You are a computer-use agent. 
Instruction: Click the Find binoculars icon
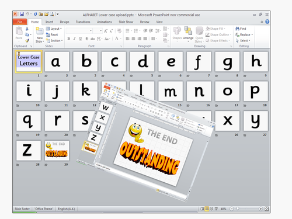(237, 29)
